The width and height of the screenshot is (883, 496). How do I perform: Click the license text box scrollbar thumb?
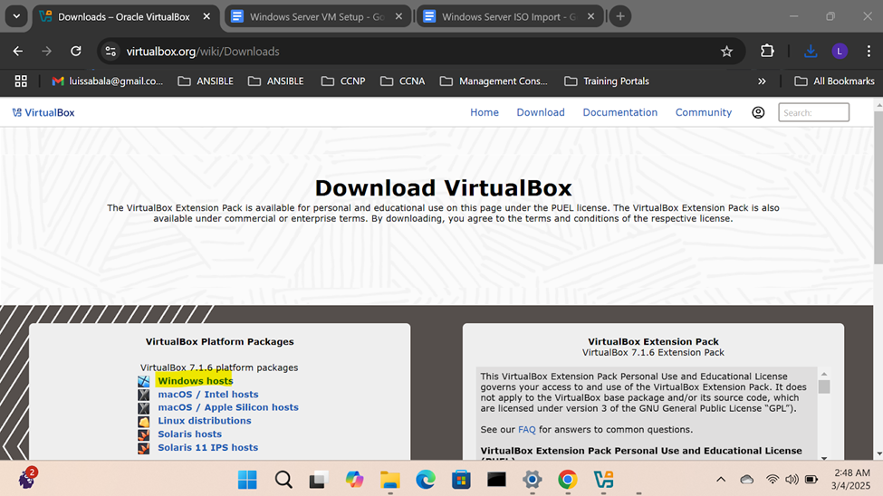pos(824,386)
